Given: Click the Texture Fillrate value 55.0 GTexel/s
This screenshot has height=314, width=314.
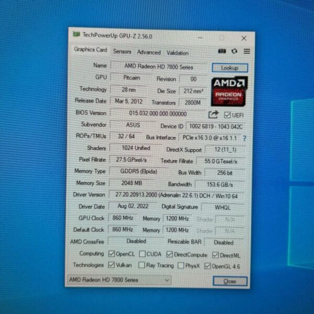Looking at the screenshot, I should (221, 161).
